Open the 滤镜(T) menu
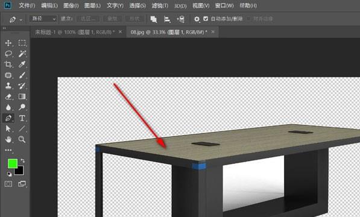 pyautogui.click(x=160, y=5)
